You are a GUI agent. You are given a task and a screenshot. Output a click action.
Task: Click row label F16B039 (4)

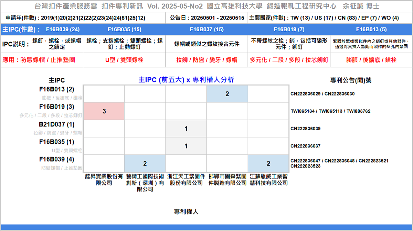[56, 159]
